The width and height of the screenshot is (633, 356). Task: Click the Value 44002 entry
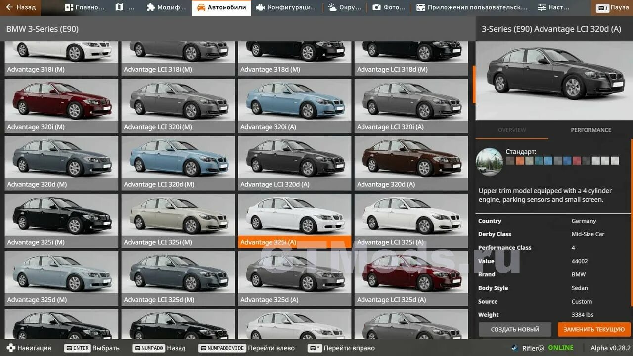click(x=554, y=261)
